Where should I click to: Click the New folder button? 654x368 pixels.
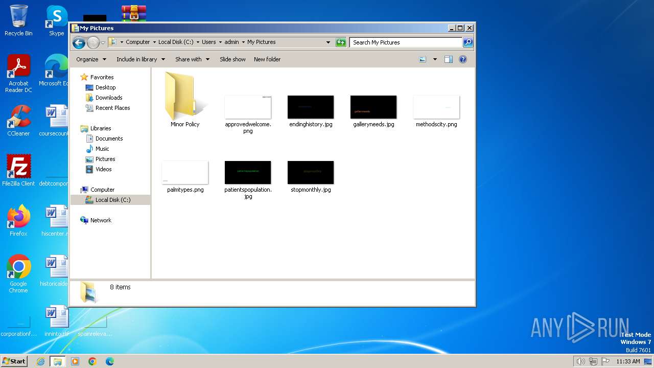(x=267, y=59)
